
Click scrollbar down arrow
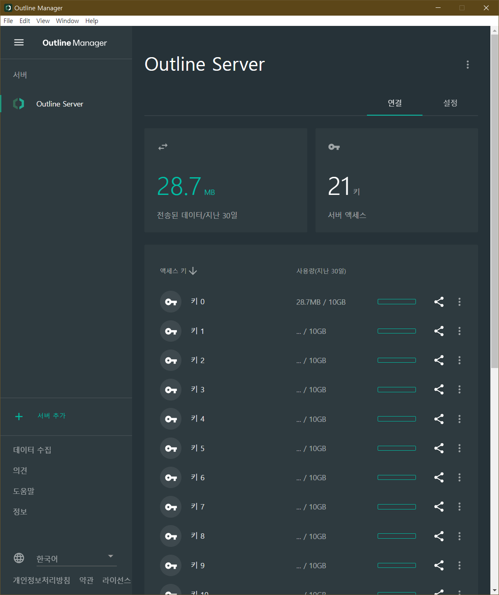coord(494,590)
